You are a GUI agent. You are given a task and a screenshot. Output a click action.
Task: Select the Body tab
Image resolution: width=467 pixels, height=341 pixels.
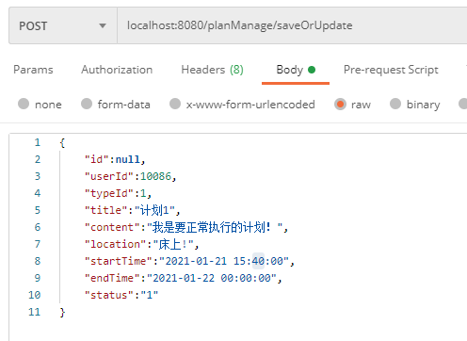pos(296,70)
